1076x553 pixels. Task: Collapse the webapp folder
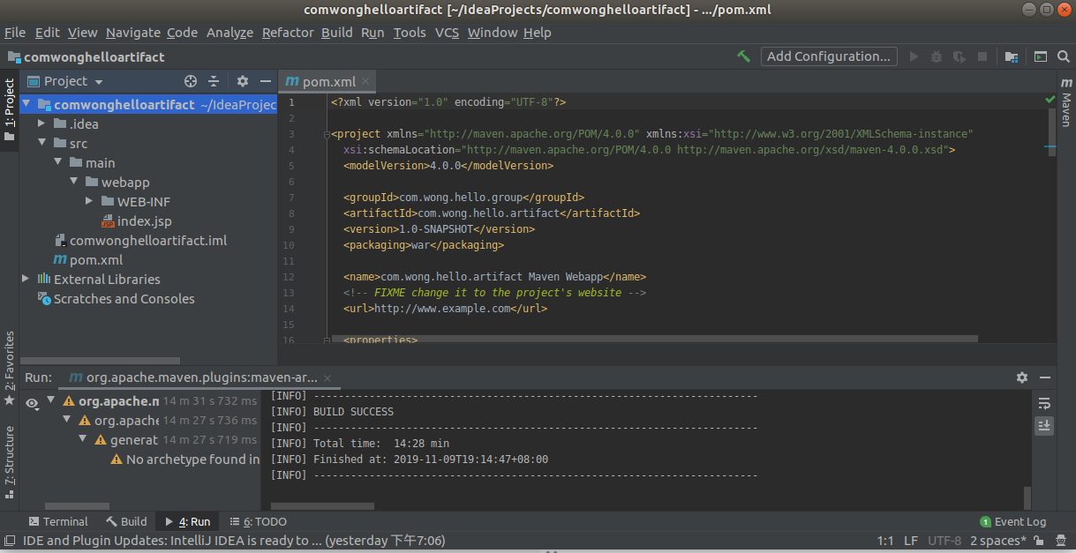73,182
